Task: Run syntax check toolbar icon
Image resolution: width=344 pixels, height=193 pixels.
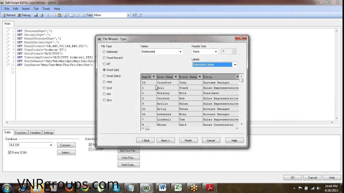Action: pyautogui.click(x=140, y=15)
